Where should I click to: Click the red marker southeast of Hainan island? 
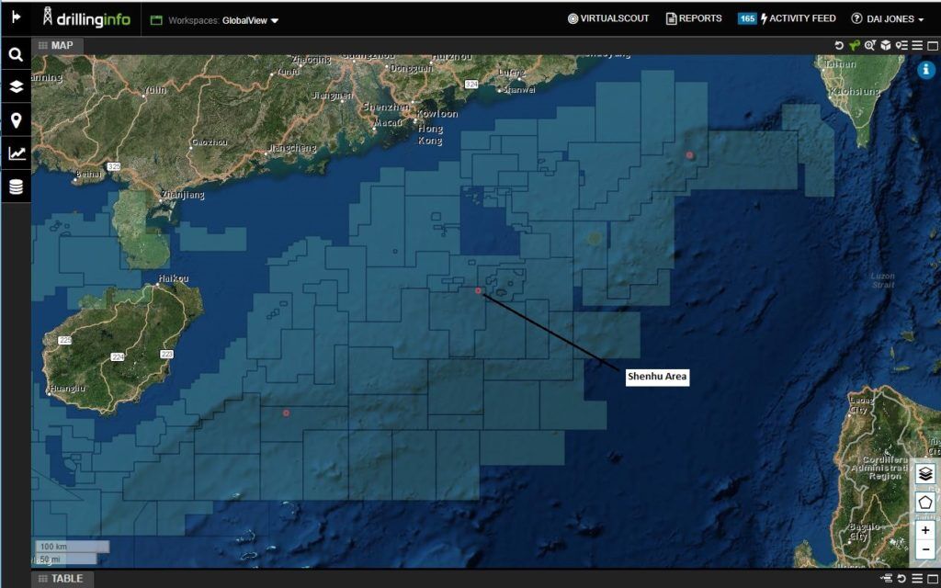[x=287, y=413]
